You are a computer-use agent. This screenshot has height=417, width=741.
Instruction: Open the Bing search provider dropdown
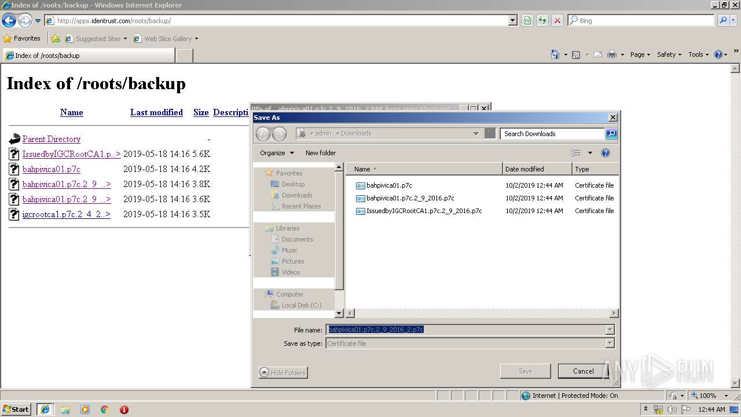pos(733,20)
